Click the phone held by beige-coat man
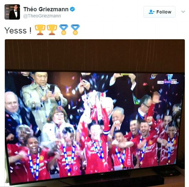This screenshot has height=187, width=189. pyautogui.click(x=52, y=89)
